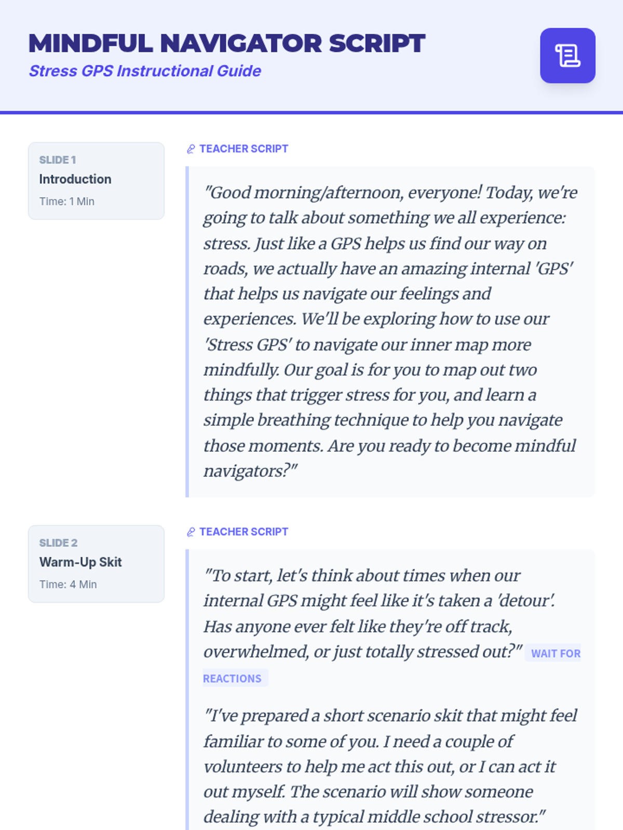623x830 pixels.
Task: Click the Introduction heading
Action: [x=75, y=179]
